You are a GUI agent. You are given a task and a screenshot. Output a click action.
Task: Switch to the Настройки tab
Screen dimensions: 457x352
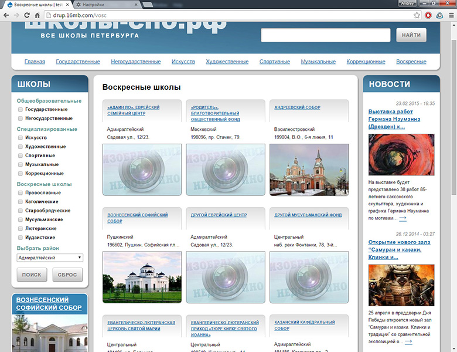(x=105, y=5)
